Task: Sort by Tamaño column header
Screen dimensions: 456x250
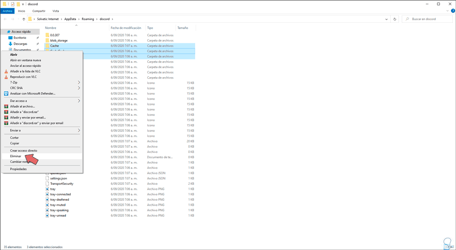Action: [x=183, y=28]
